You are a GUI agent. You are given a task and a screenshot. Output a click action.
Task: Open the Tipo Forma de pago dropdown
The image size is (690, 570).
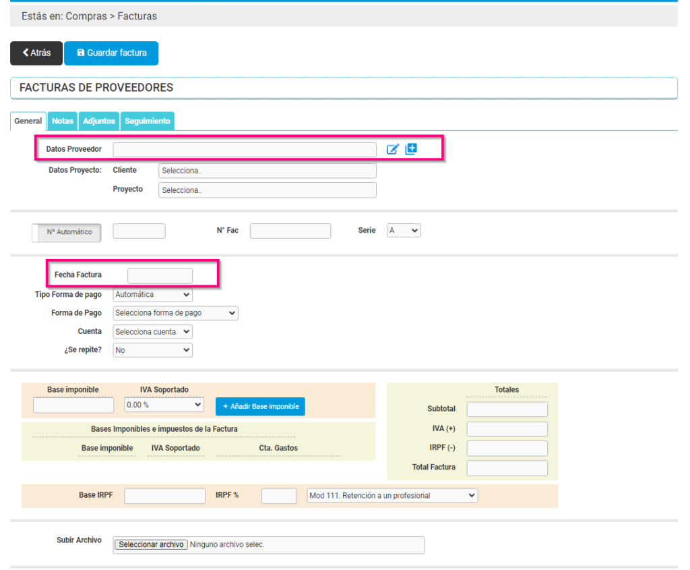[x=152, y=294]
